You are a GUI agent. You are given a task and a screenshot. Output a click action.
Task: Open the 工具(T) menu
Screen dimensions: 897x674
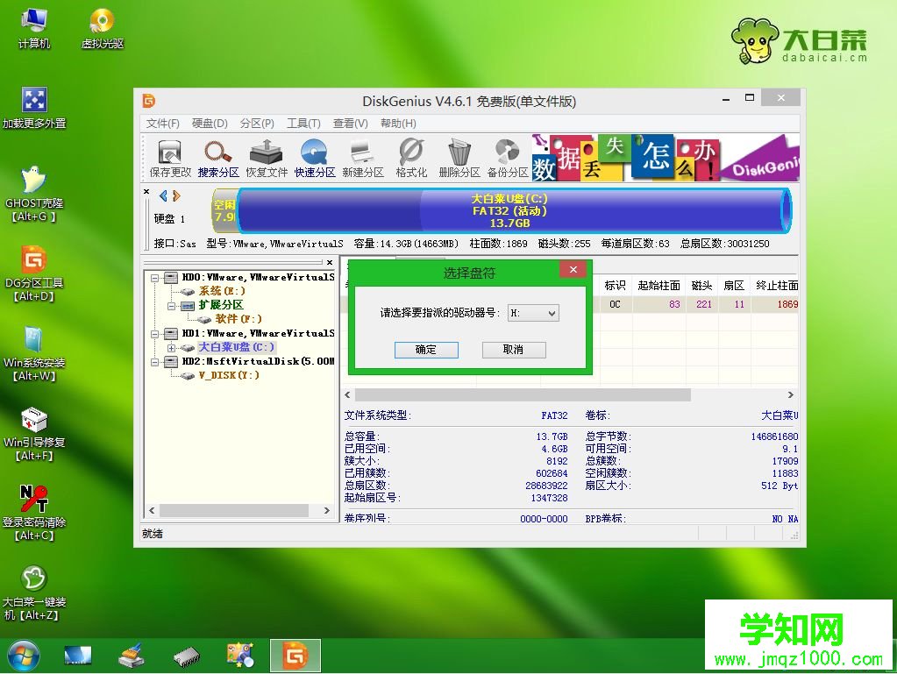coord(303,124)
